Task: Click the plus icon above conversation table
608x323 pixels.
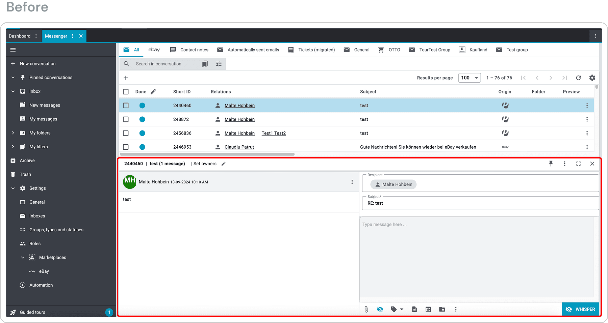Action: [x=126, y=78]
